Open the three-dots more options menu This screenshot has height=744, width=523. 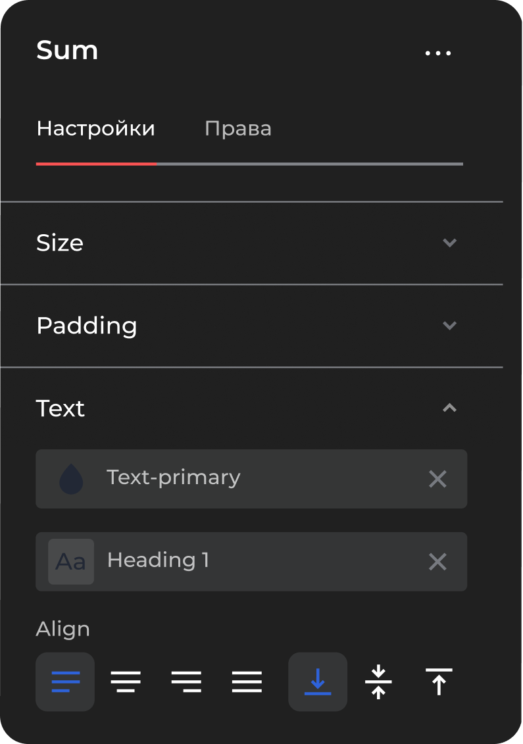[x=438, y=53]
